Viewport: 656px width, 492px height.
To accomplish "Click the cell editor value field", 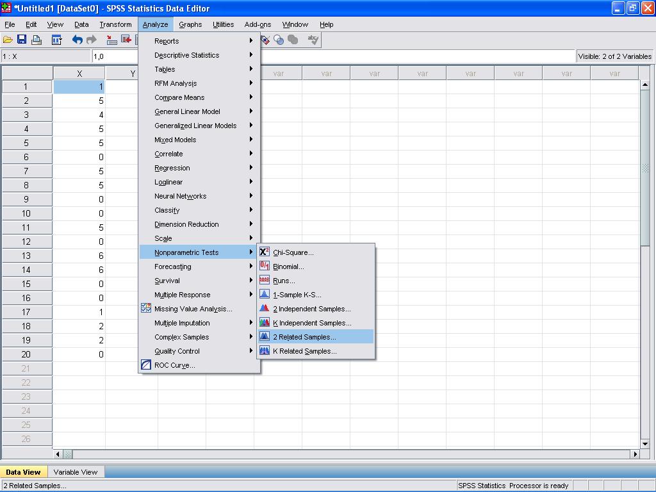I will [x=333, y=56].
